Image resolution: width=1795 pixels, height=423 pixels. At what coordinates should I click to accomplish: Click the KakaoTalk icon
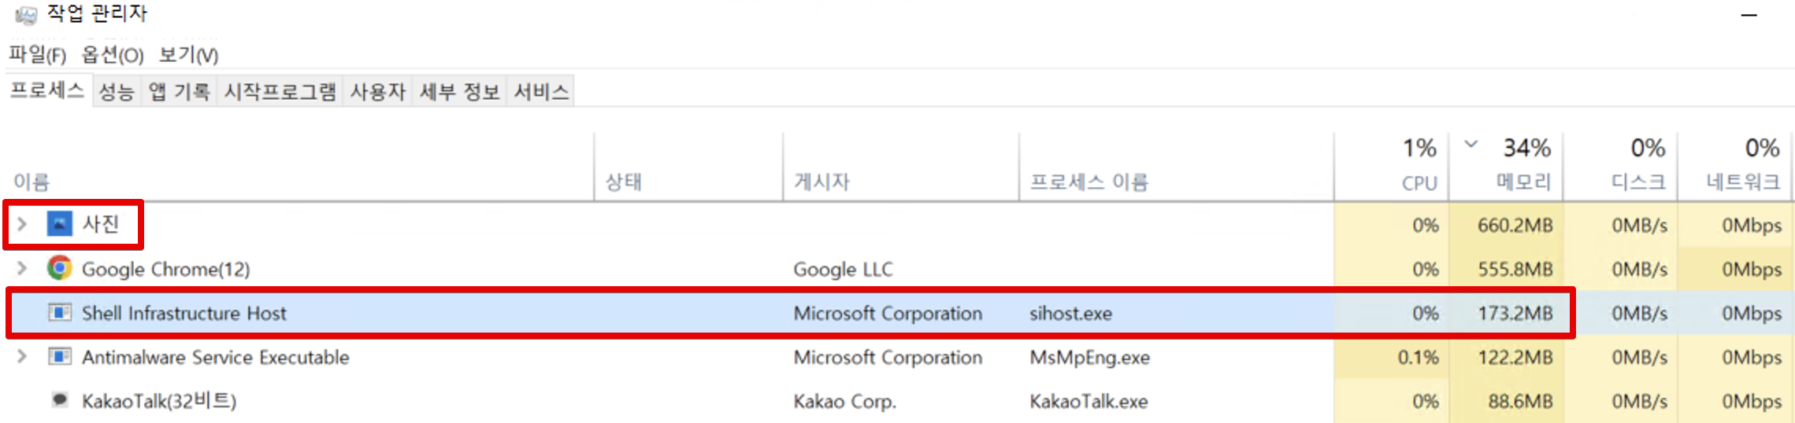[60, 399]
